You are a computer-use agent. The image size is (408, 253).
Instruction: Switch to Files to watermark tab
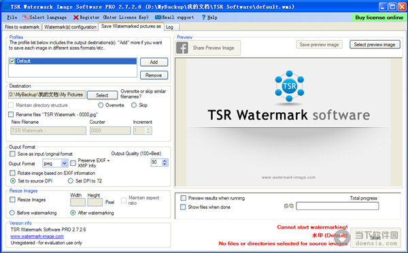pos(22,27)
